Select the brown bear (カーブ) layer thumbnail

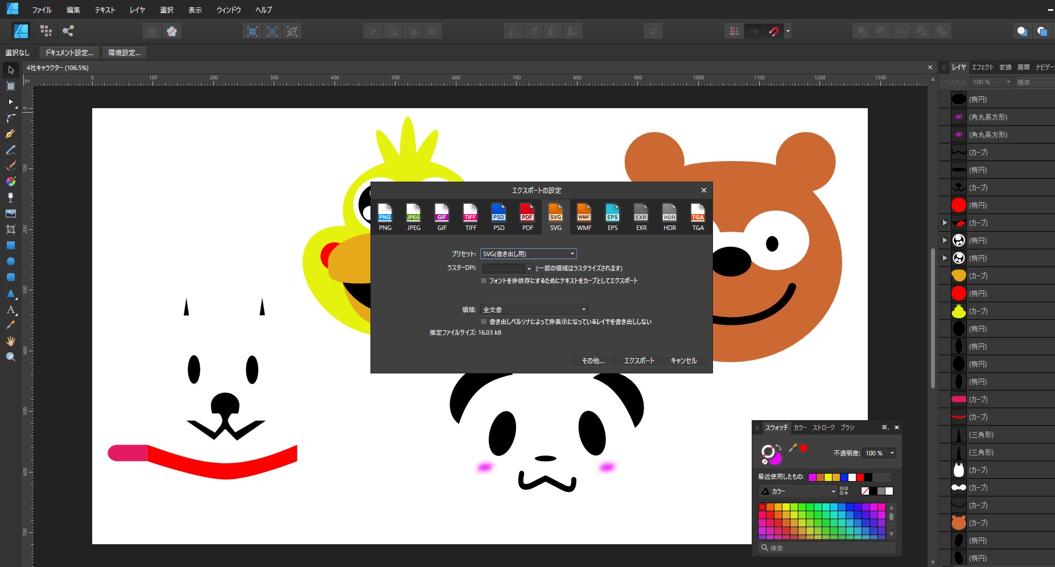point(959,523)
